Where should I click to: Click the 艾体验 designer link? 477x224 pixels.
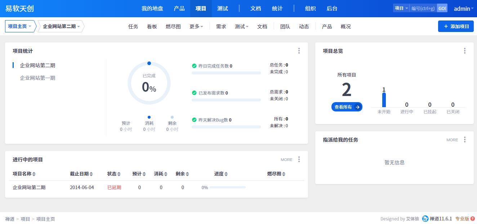[413, 219]
